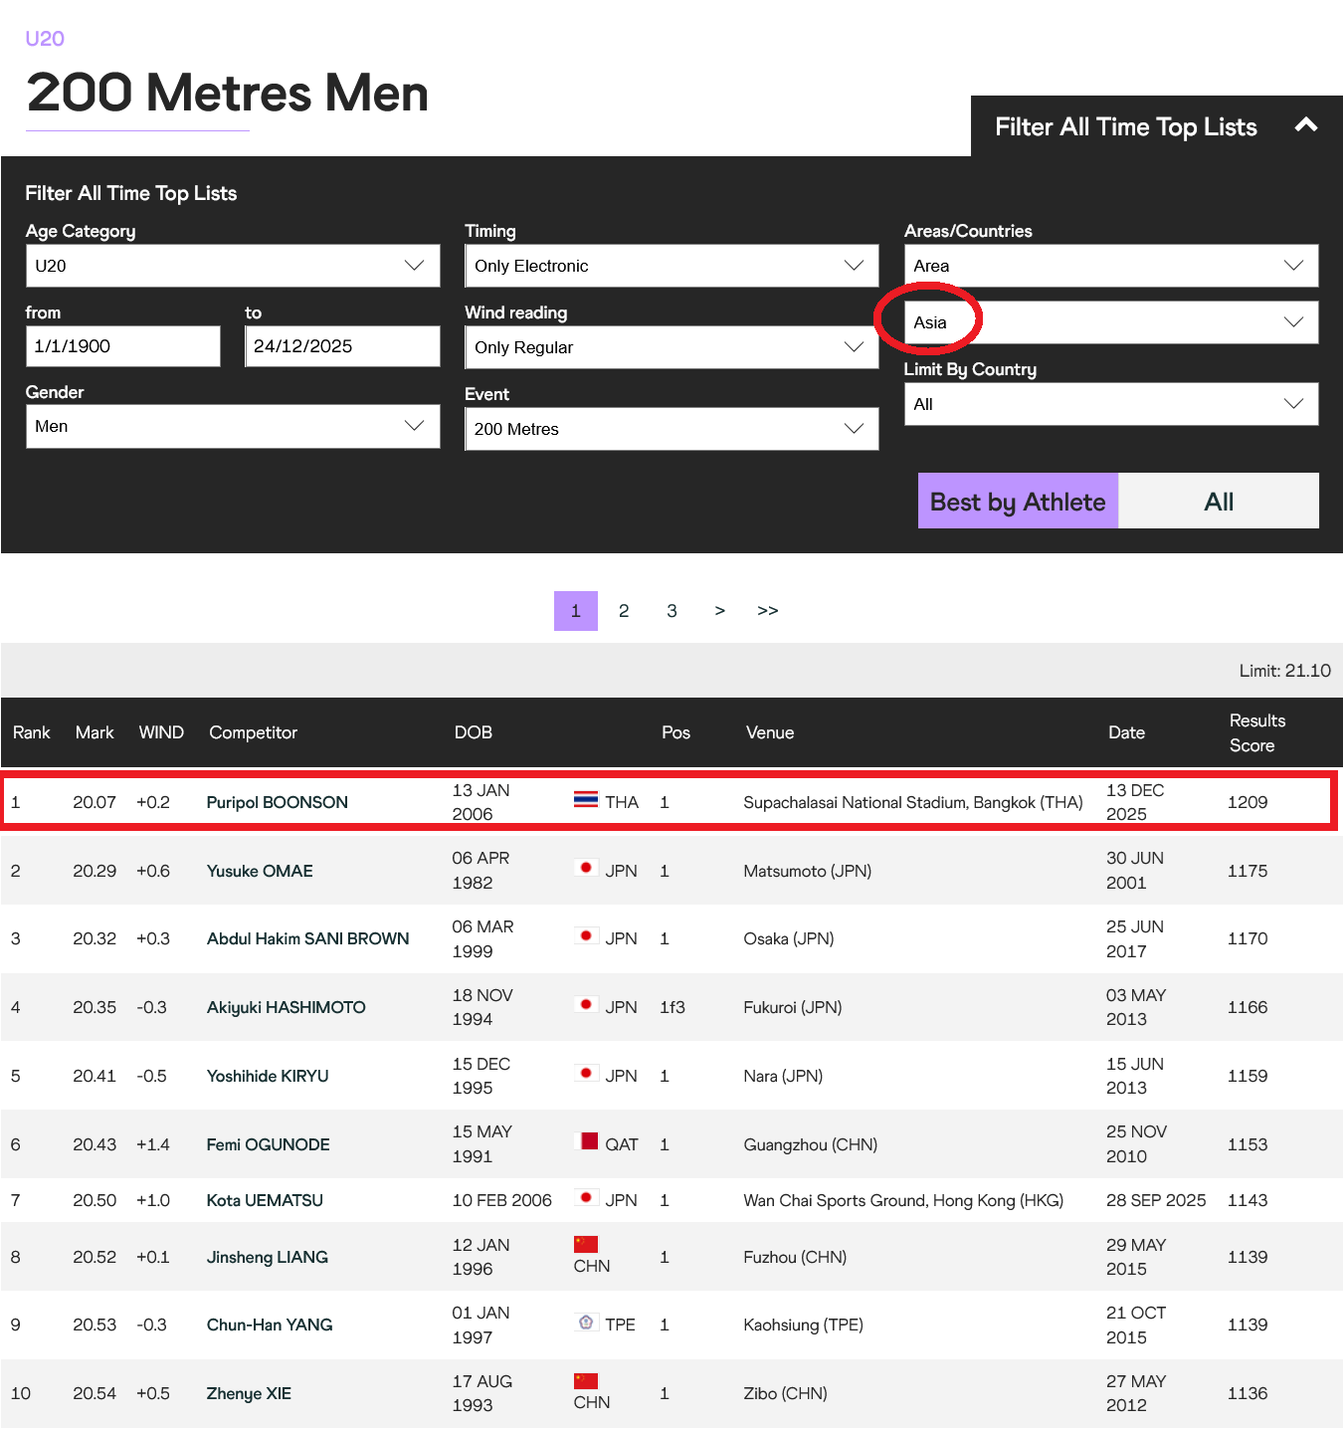Screen dimensions: 1343x1429
Task: Open the Event 200 Metres dropdown
Action: tap(671, 429)
